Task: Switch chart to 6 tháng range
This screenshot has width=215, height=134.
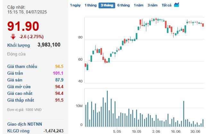Action: (124, 5)
